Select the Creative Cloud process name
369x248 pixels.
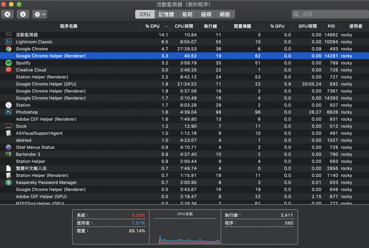(x=31, y=70)
